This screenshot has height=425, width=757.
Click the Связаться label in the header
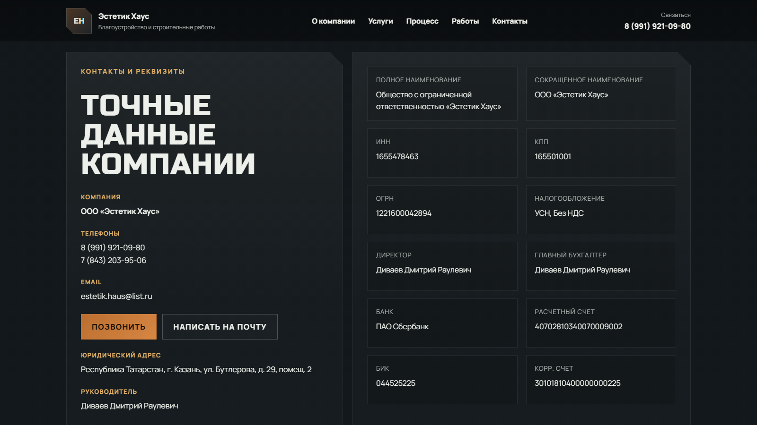676,15
